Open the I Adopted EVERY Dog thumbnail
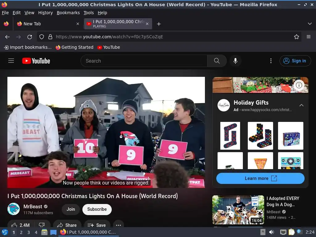This screenshot has width=316, height=237. 238,210
